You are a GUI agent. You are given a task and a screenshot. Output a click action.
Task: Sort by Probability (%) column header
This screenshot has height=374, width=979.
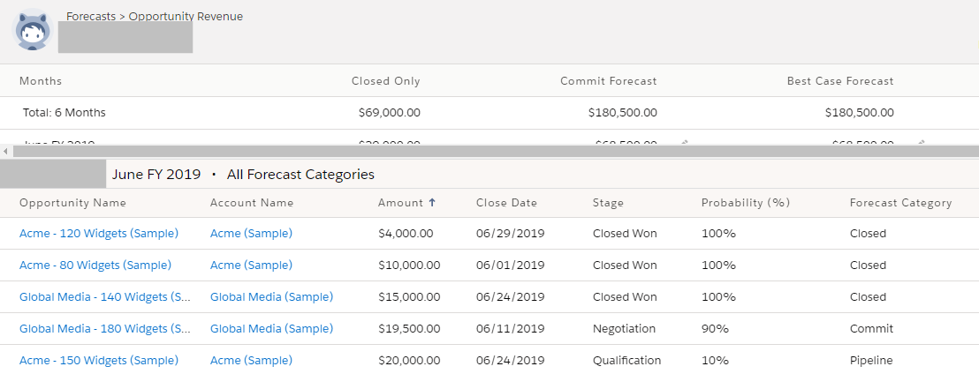pyautogui.click(x=746, y=203)
